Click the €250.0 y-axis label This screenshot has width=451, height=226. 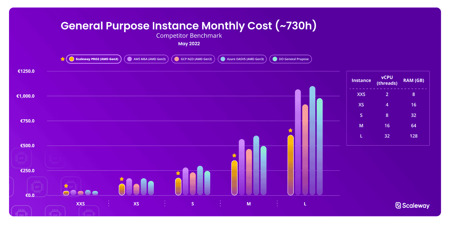pyautogui.click(x=27, y=170)
